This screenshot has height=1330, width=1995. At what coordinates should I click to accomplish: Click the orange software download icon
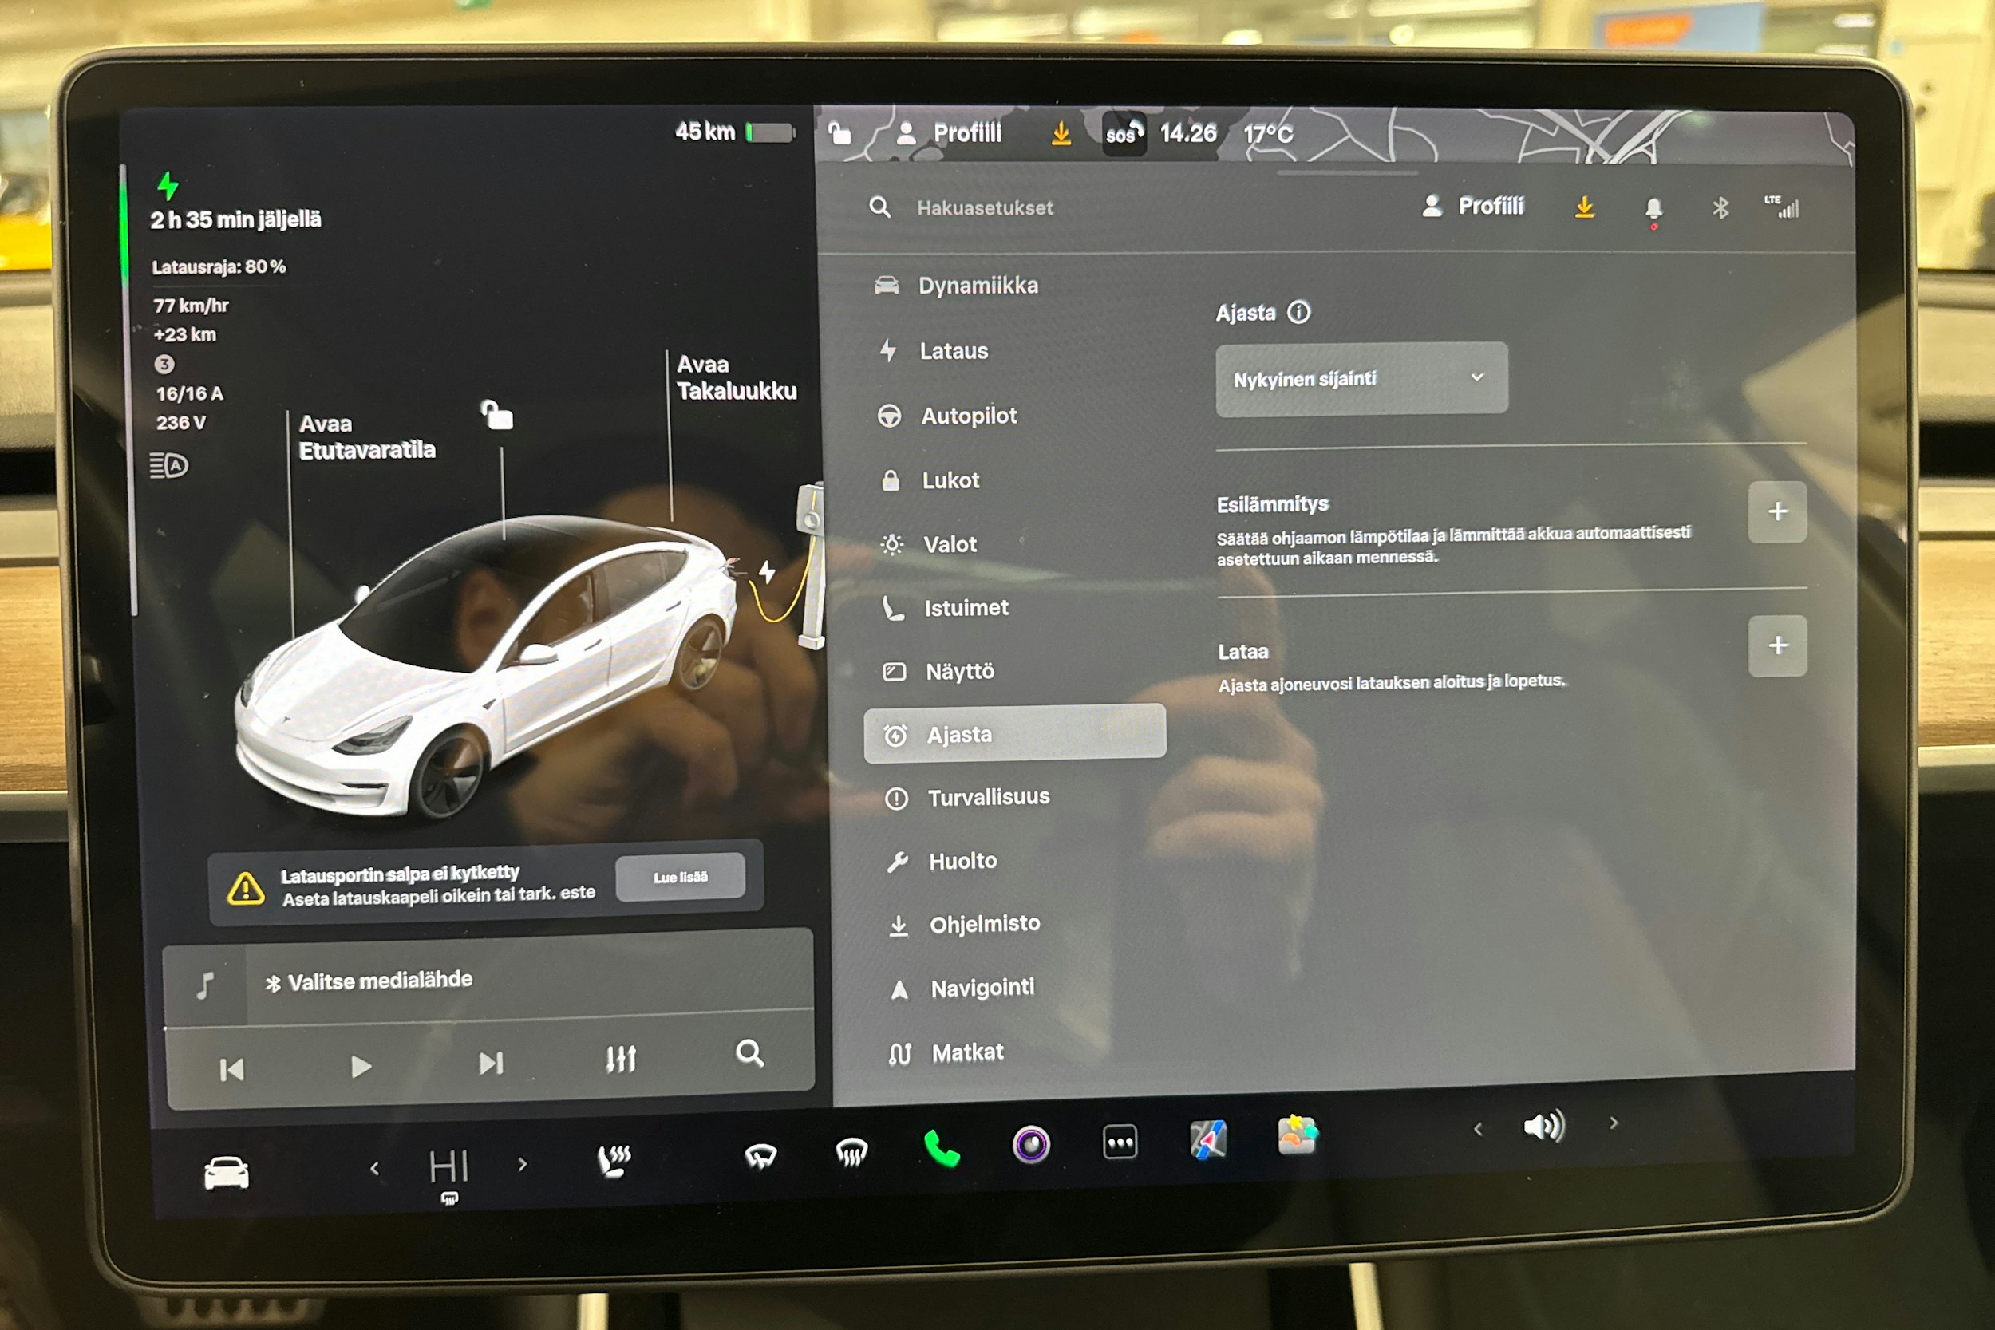click(x=1585, y=206)
